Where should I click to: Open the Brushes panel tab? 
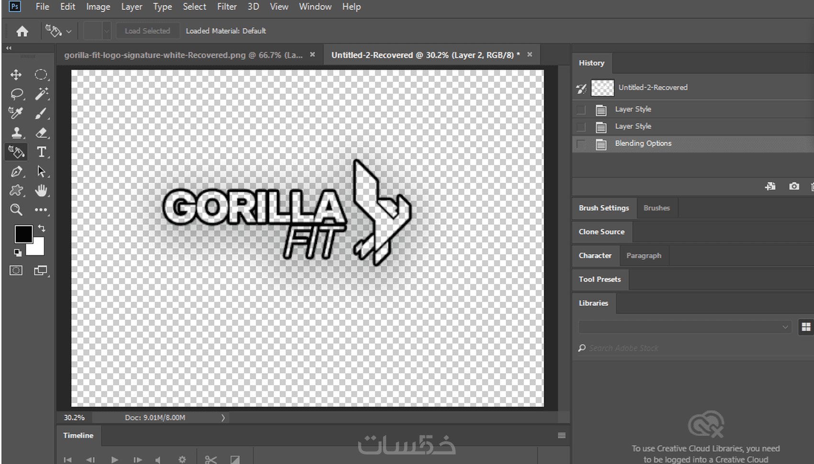coord(656,208)
